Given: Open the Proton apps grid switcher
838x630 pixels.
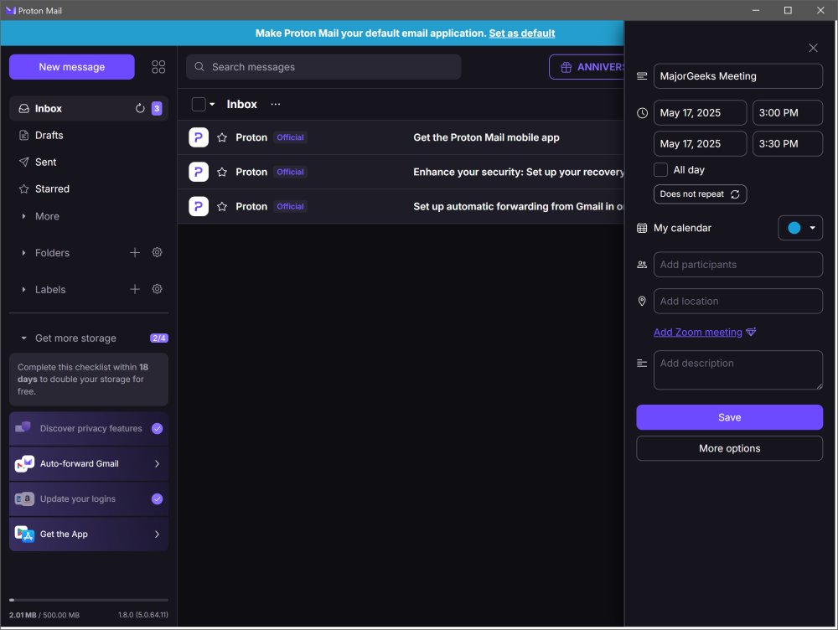Looking at the screenshot, I should pyautogui.click(x=158, y=67).
